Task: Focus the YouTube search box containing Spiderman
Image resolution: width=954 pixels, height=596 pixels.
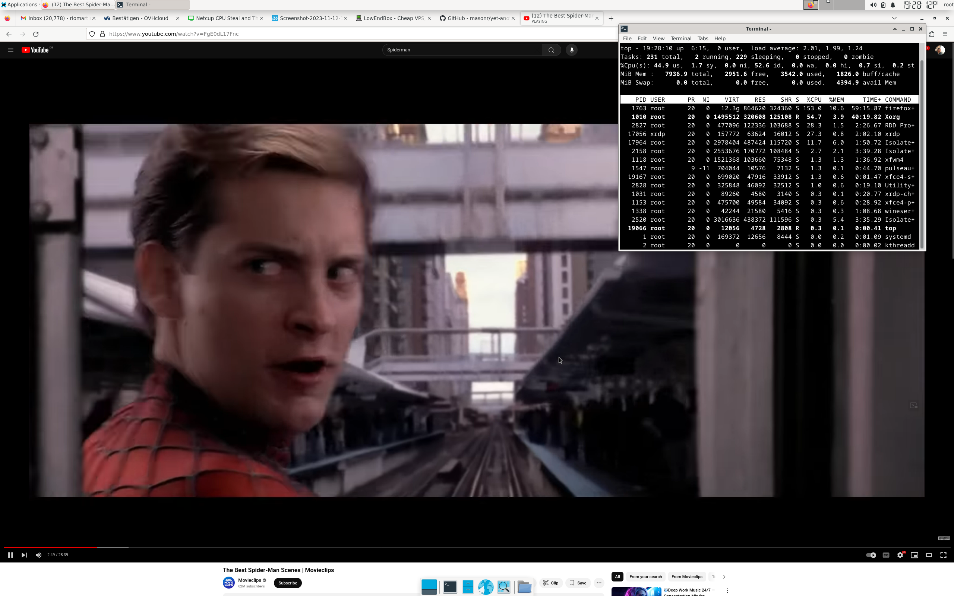Action: pos(462,50)
